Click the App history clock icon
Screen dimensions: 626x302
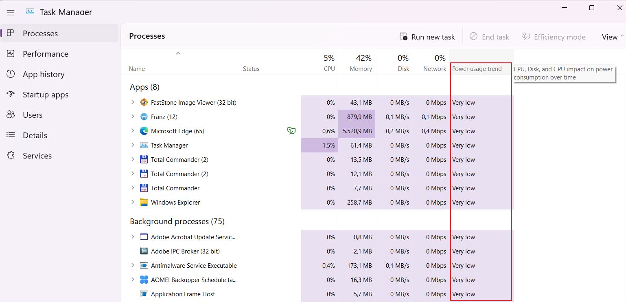point(11,74)
